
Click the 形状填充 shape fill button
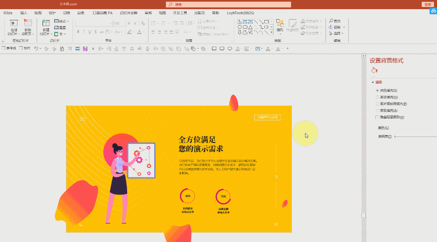tap(311, 21)
